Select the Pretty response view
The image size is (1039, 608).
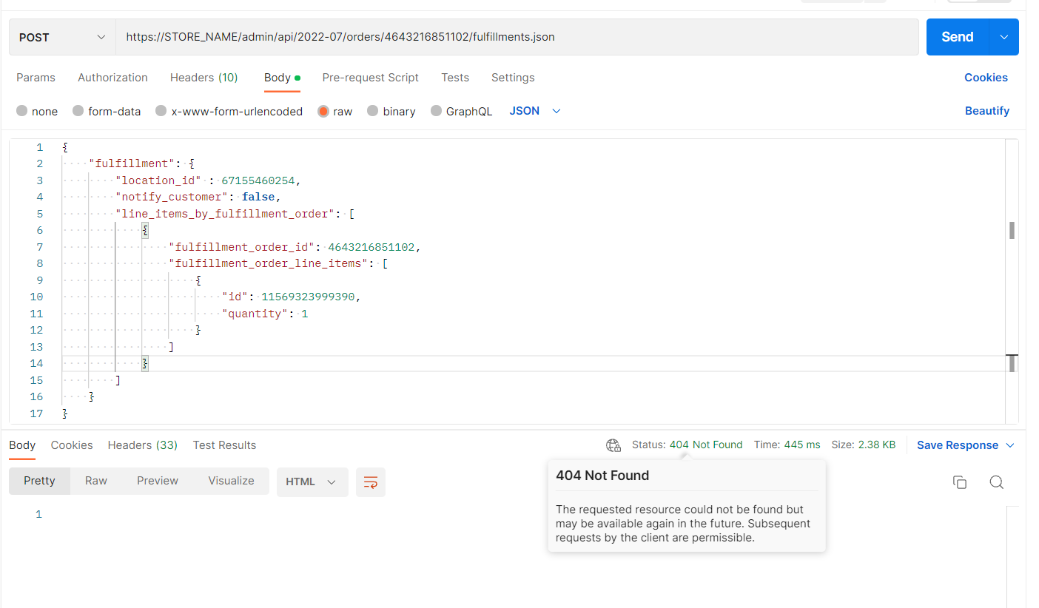39,481
